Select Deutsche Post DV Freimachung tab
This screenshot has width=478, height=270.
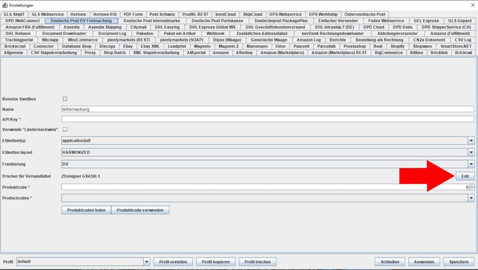pyautogui.click(x=81, y=21)
